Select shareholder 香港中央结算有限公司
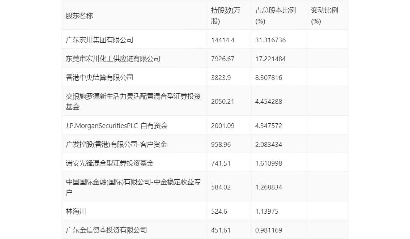Image resolution: width=410 pixels, height=239 pixels. (100, 77)
